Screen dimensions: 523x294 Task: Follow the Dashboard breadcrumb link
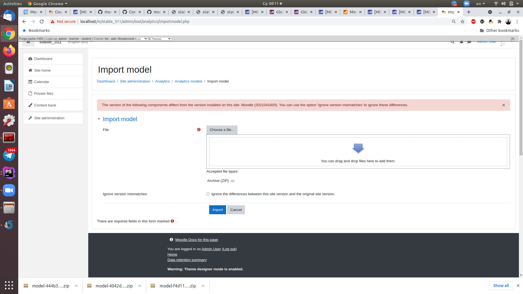[106, 81]
